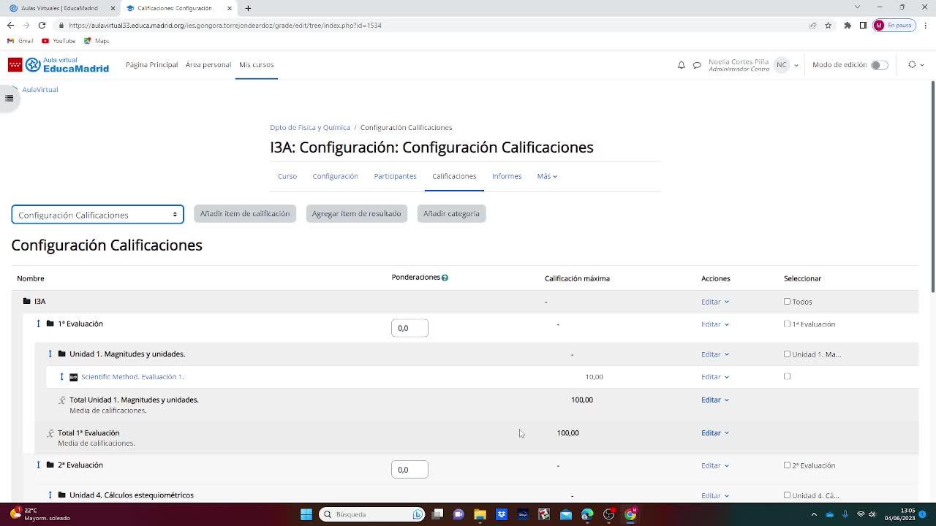The width and height of the screenshot is (936, 526).
Task: Open a new browser tab
Action: click(248, 8)
